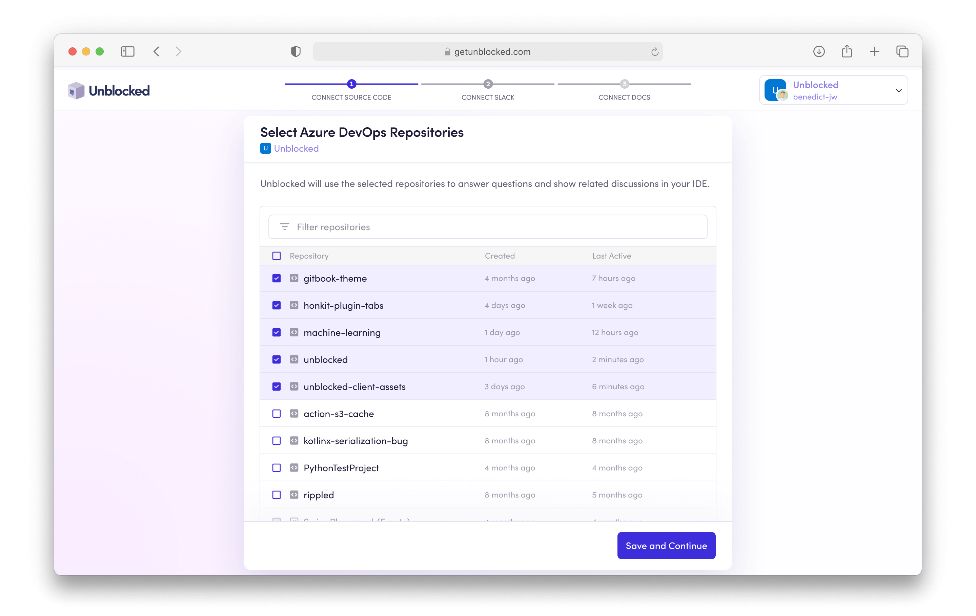This screenshot has width=976, height=616.
Task: Check the action-s3-cache repository
Action: tap(277, 413)
